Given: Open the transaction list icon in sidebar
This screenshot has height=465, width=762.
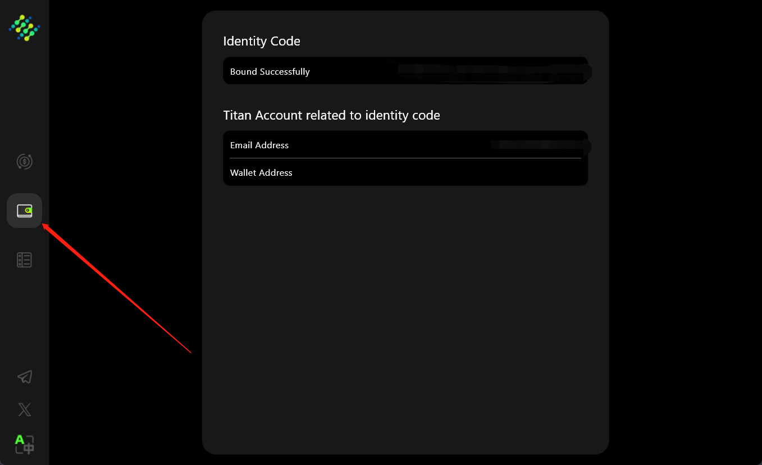Looking at the screenshot, I should 24,259.
